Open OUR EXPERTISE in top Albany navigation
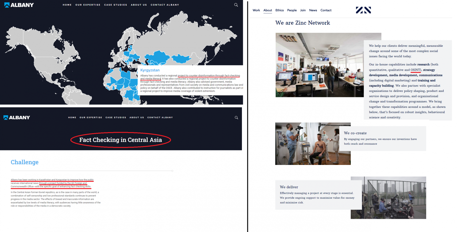This screenshot has width=457, height=232. pos(88,5)
